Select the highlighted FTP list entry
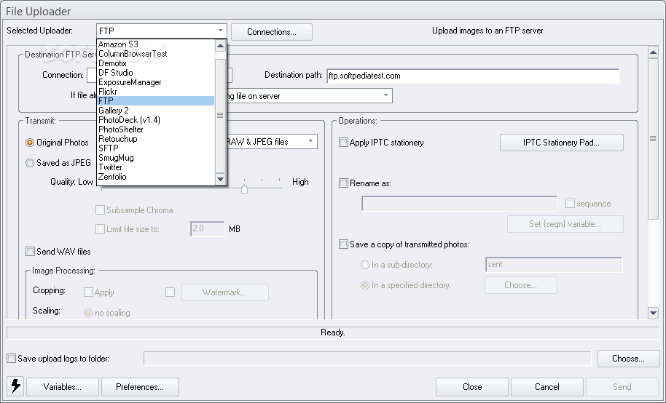 pos(155,101)
